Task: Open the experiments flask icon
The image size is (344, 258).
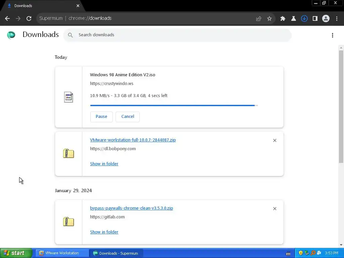Action: pos(294,19)
